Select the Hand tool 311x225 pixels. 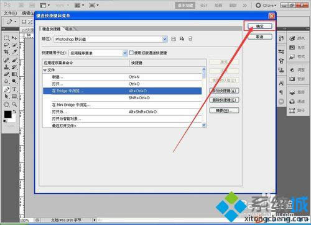pos(6,104)
